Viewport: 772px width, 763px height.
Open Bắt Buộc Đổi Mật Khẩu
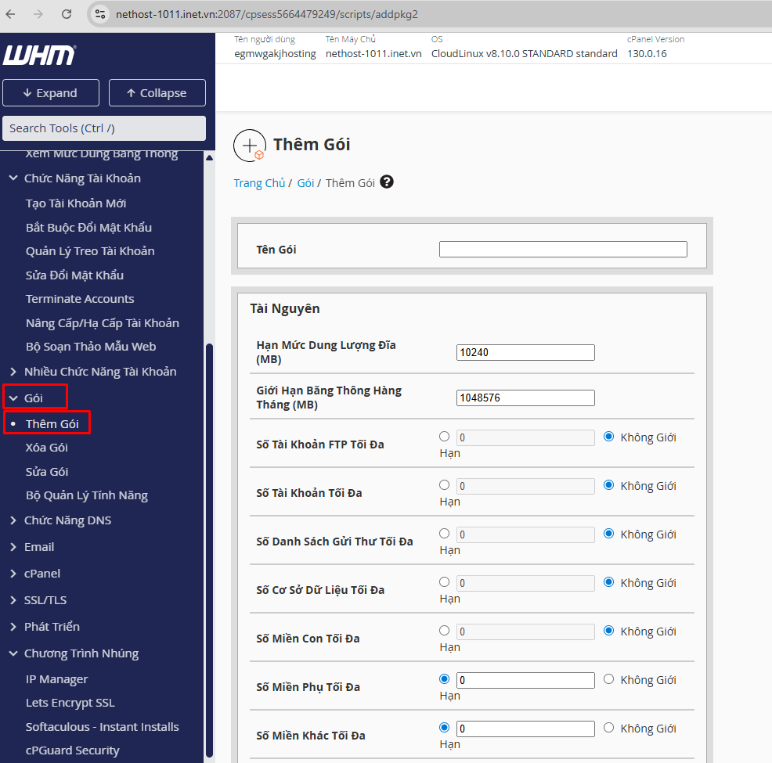pyautogui.click(x=88, y=227)
